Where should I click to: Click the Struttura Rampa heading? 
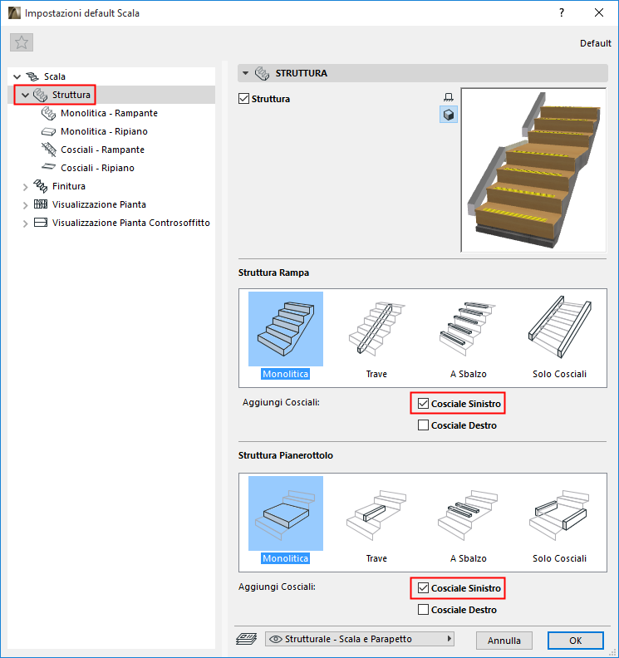(x=273, y=273)
